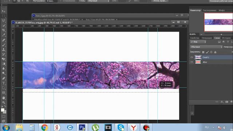The height and width of the screenshot is (131, 233).
Task: Toggle adjustment layer filter
Action: pyautogui.click(x=224, y=42)
